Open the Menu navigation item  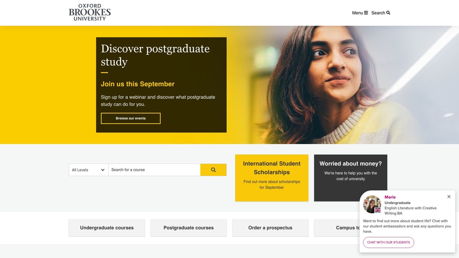tap(359, 13)
